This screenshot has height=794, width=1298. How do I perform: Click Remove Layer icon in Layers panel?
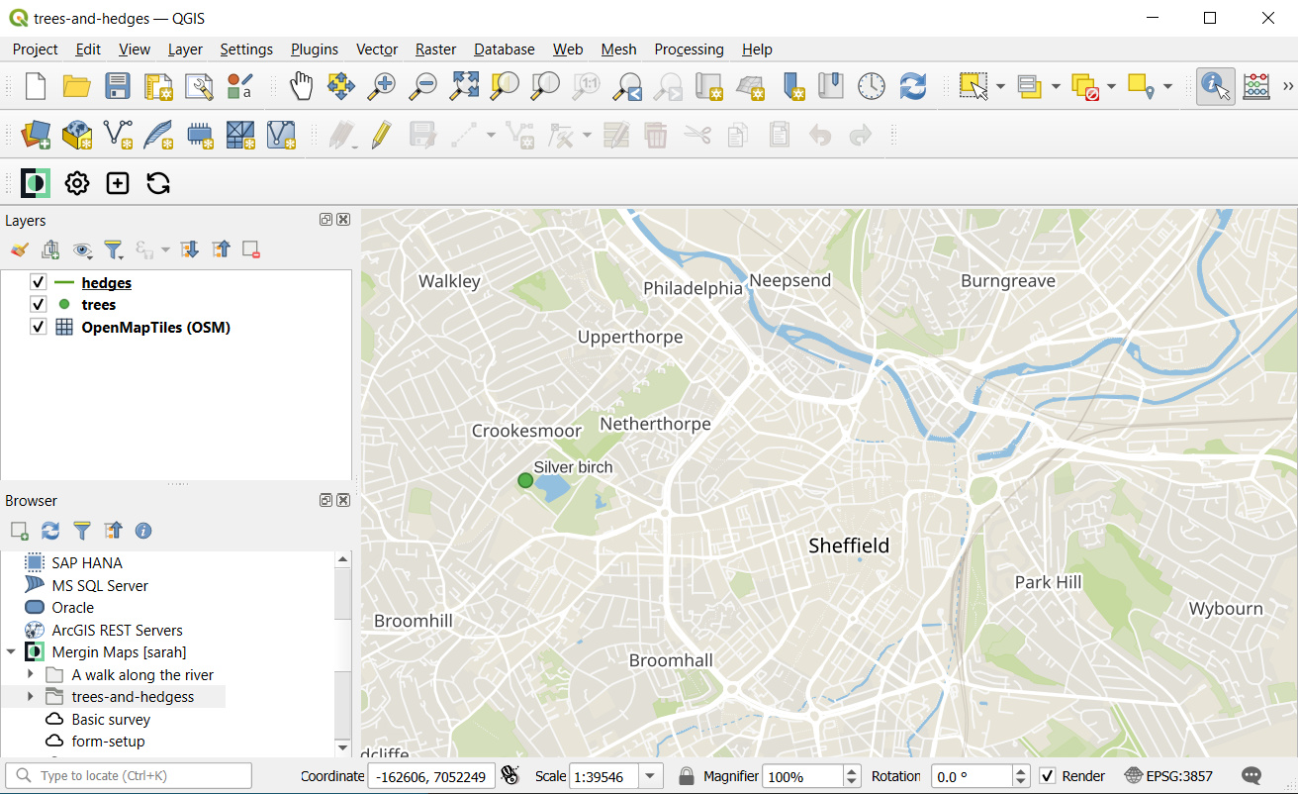(251, 249)
